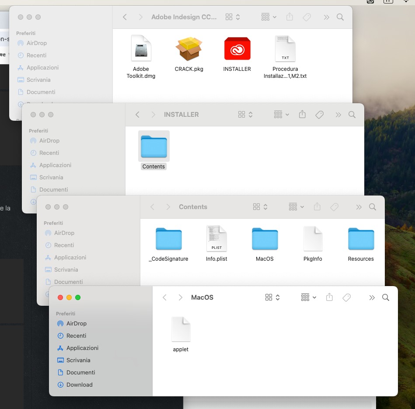This screenshot has height=409, width=415.
Task: Open the Adobe Toolkit.dmg disk image
Action: pos(141,49)
